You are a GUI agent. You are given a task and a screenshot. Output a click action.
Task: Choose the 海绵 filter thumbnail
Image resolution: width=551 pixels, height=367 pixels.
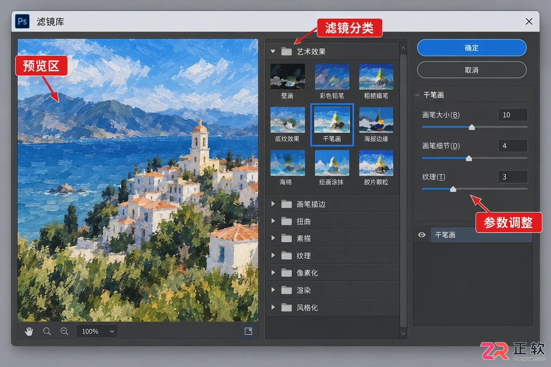288,163
